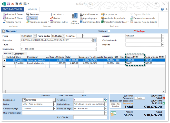Image resolution: width=170 pixels, height=123 pixels.
Task: Click the grid's right scroll arrow
Action: (x=164, y=91)
